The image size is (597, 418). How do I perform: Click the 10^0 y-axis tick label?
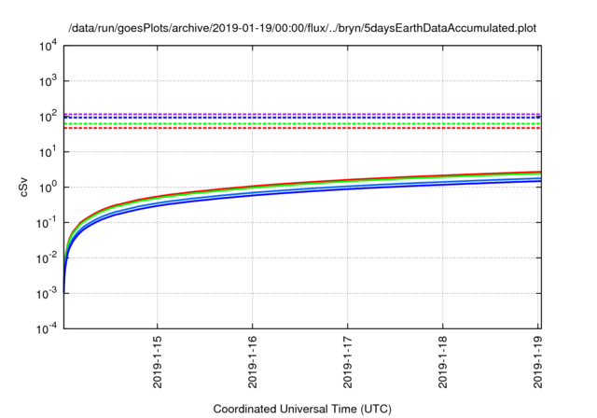(48, 188)
